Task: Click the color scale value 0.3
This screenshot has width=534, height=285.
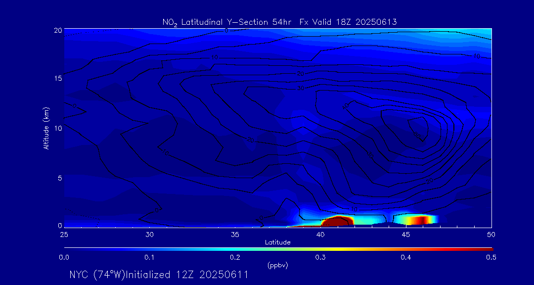Action: [320, 257]
